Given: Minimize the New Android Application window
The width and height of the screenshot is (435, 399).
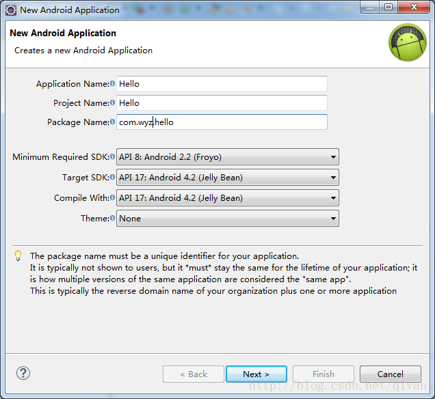Looking at the screenshot, I should (370, 7).
